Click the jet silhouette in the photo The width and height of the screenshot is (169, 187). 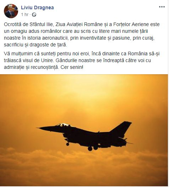point(85,136)
